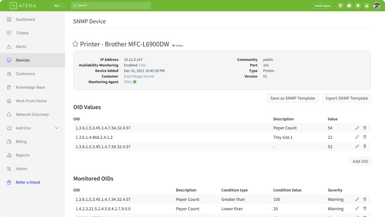Focus the Search field in header
Screen dimensions: 385x217
tap(111, 6)
